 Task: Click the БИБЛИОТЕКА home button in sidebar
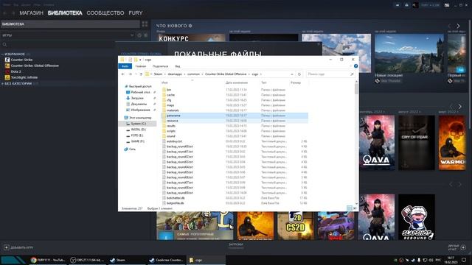(71, 24)
